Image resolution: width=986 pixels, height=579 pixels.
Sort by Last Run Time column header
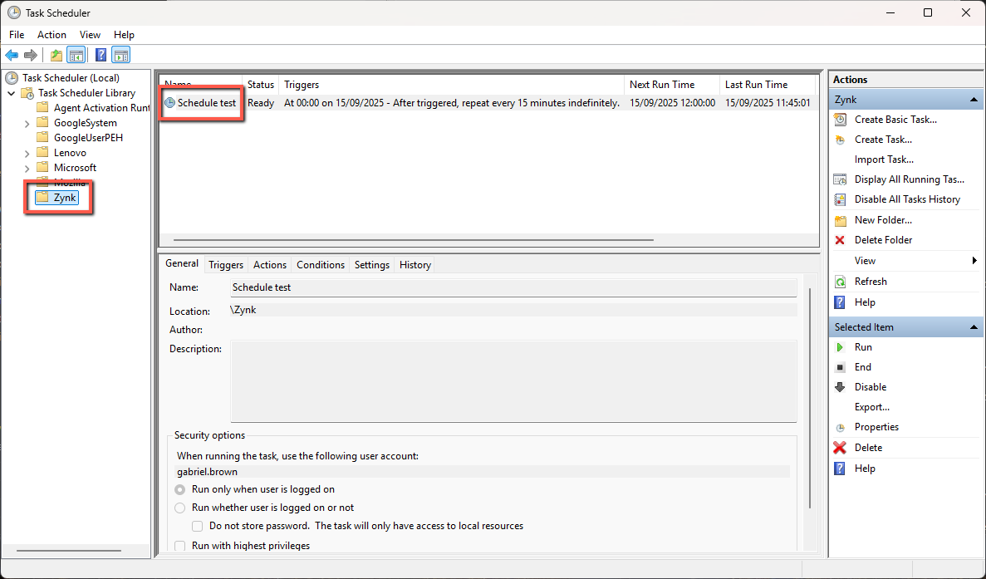coord(768,84)
